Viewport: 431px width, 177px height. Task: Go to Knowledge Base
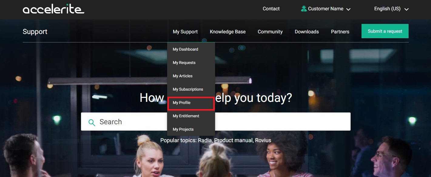228,32
